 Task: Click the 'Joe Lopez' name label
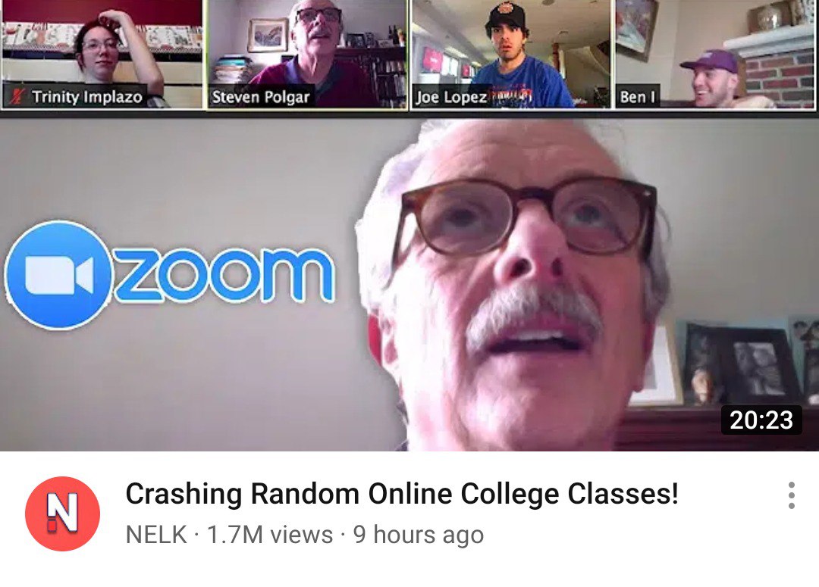point(451,97)
